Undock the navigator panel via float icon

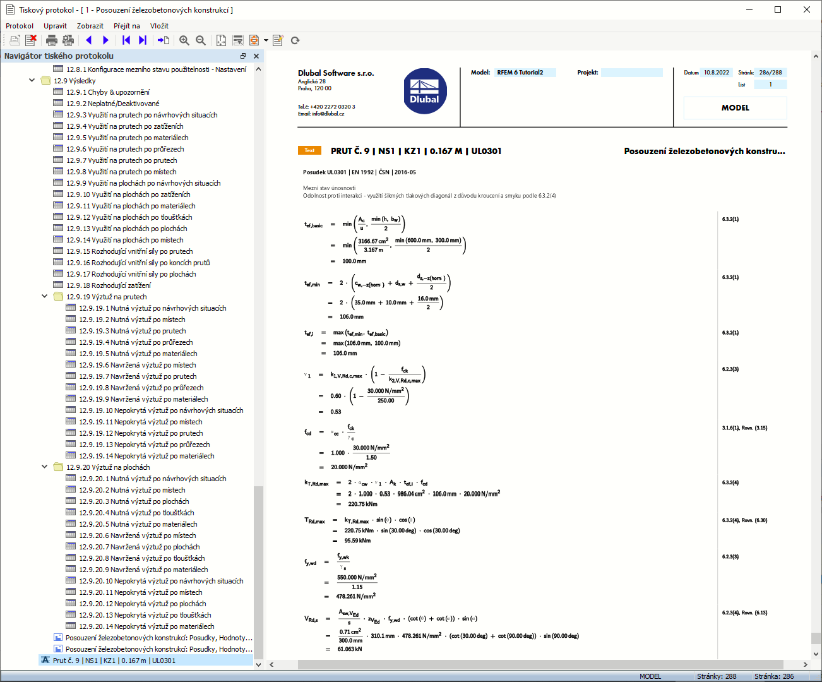[243, 56]
